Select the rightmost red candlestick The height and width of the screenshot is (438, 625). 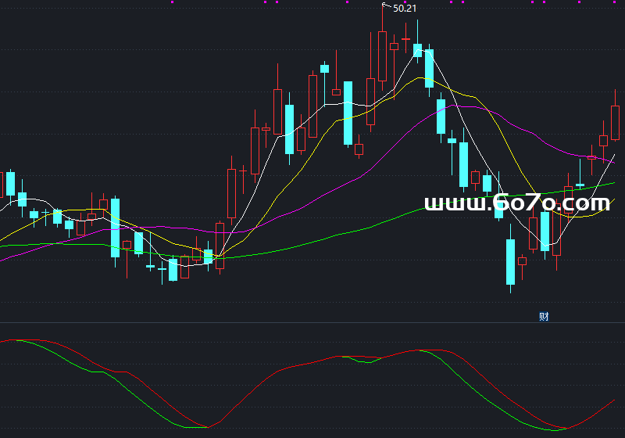point(615,122)
